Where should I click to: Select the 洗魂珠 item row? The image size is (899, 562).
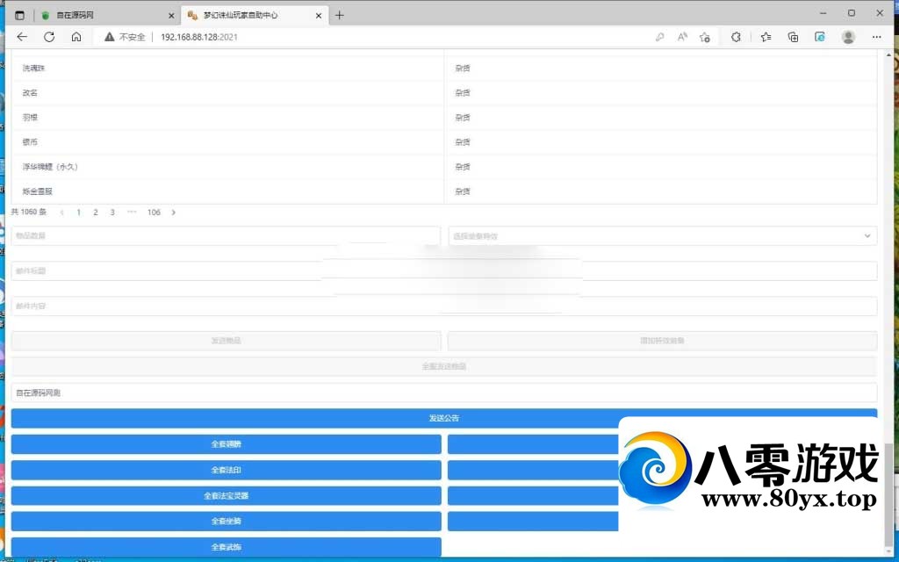443,68
